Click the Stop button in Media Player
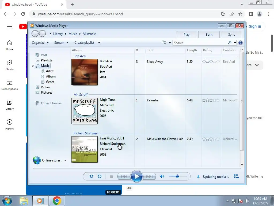 point(112,176)
